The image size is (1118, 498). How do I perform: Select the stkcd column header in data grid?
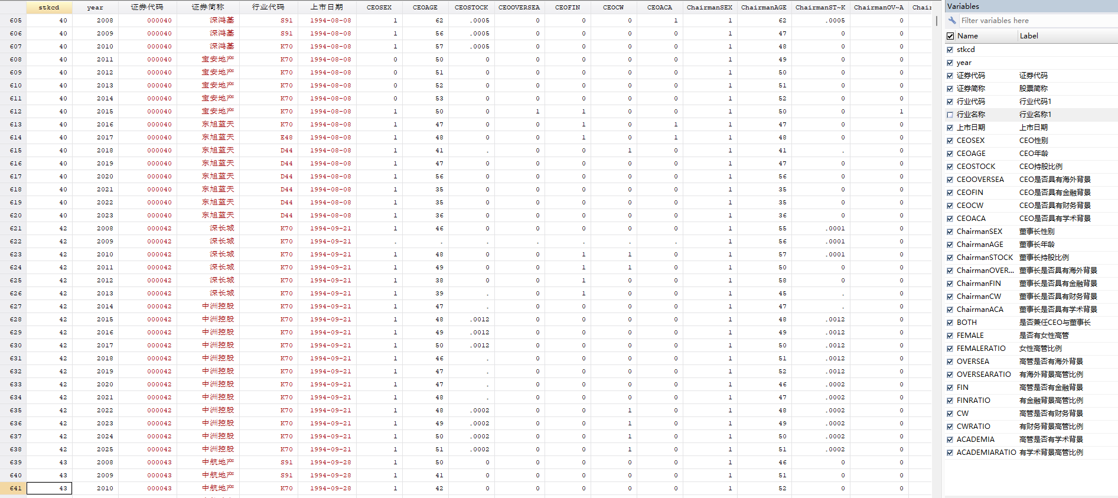[x=49, y=7]
